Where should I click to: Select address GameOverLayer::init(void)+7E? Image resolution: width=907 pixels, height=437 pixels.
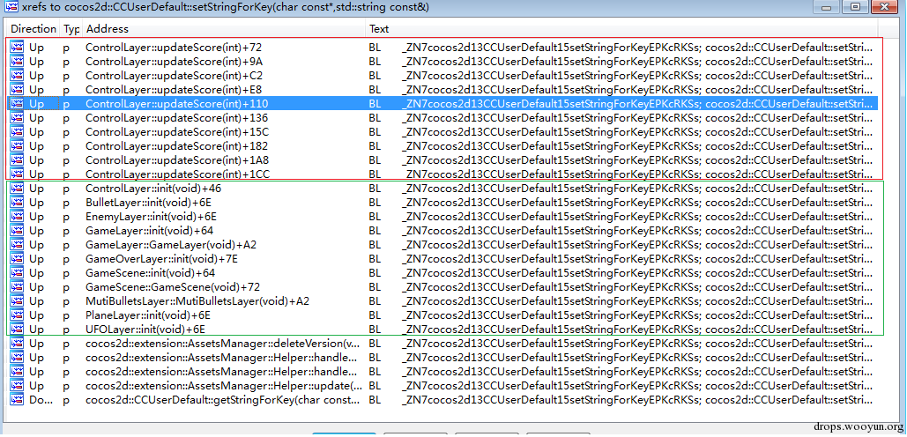click(x=161, y=259)
